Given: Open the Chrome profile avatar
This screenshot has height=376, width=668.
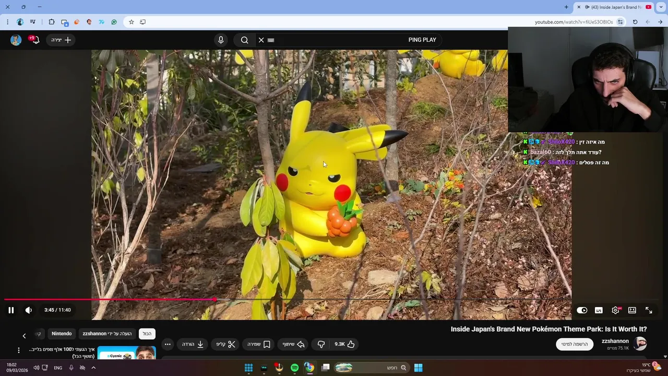Looking at the screenshot, I should tap(20, 22).
